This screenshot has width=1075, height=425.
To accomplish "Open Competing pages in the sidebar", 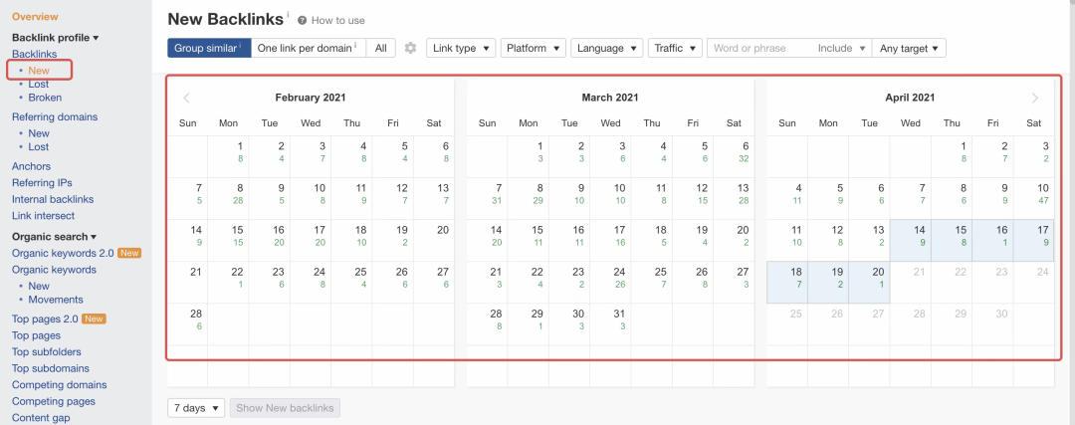I will point(54,401).
